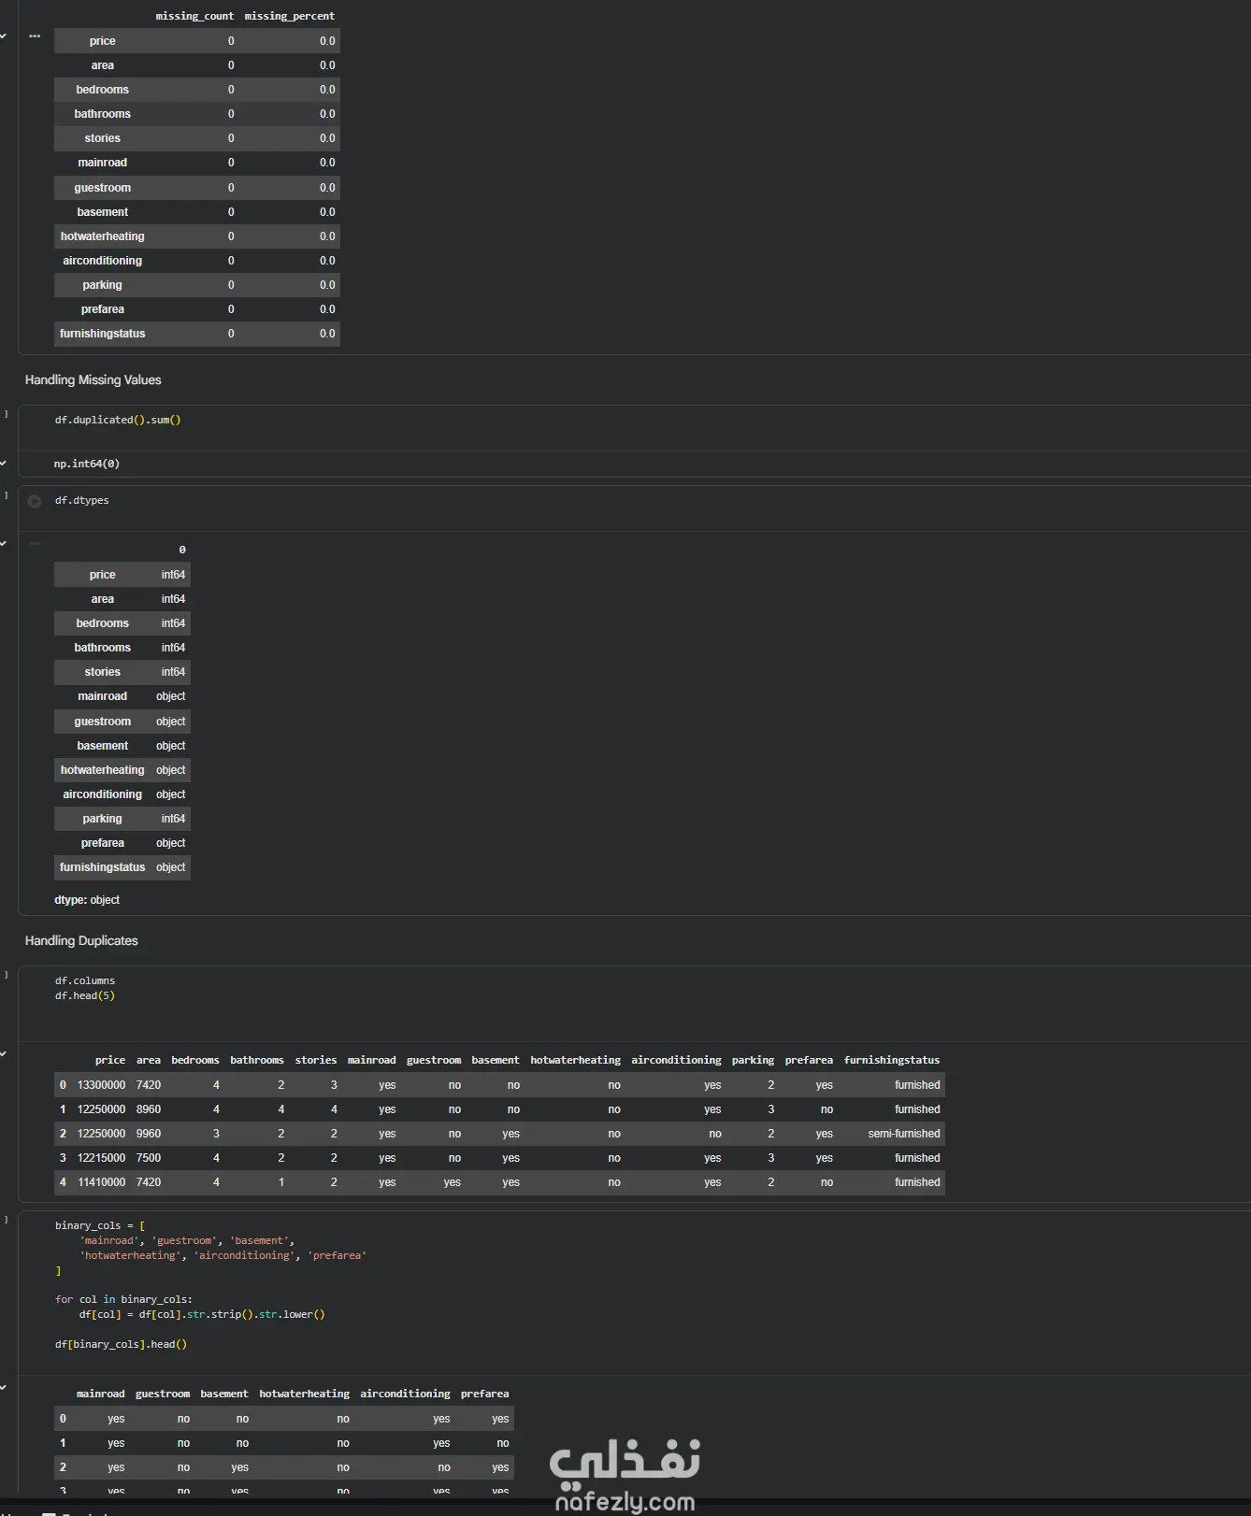Viewport: 1251px width, 1516px height.
Task: Click the checkmark beside the missing_count table
Action: [4, 36]
